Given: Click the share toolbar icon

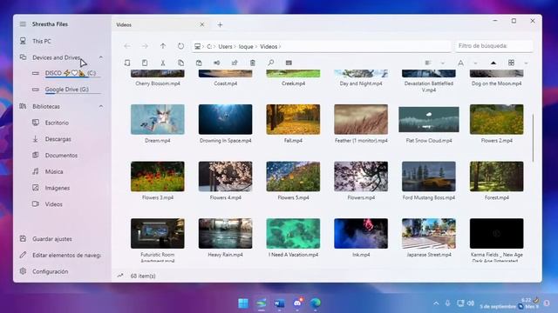Looking at the screenshot, I should coord(235,63).
